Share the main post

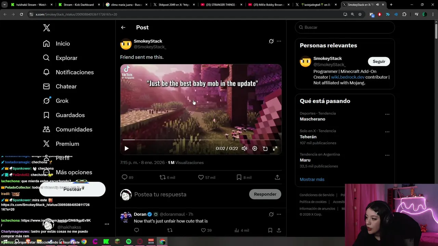(x=278, y=177)
